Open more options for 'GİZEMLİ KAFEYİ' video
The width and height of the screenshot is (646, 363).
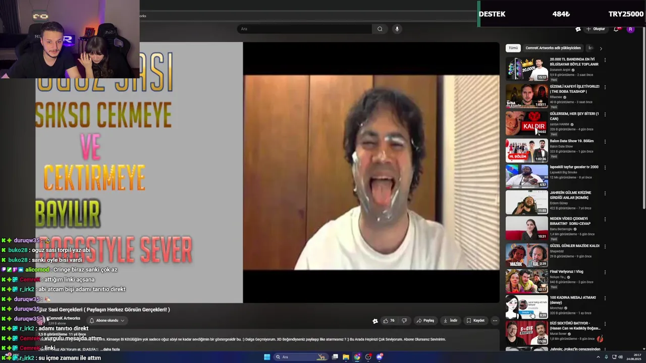click(x=605, y=87)
